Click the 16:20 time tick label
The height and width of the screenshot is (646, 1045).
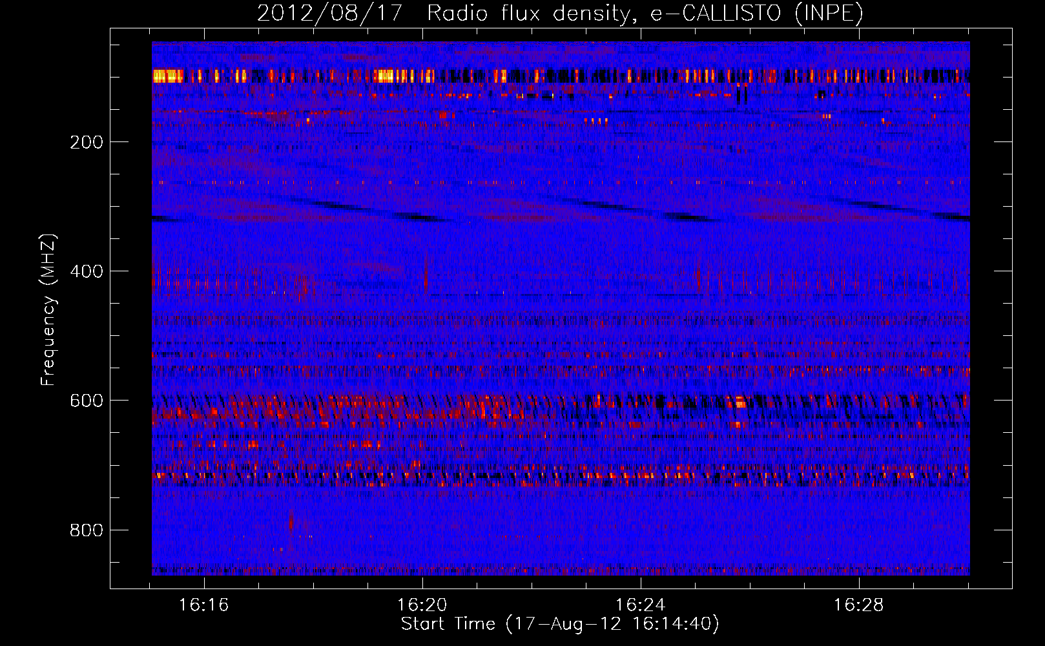[x=422, y=605]
